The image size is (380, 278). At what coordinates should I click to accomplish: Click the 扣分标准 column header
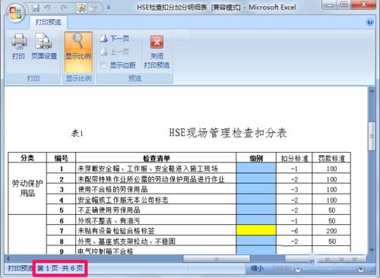[x=294, y=158]
